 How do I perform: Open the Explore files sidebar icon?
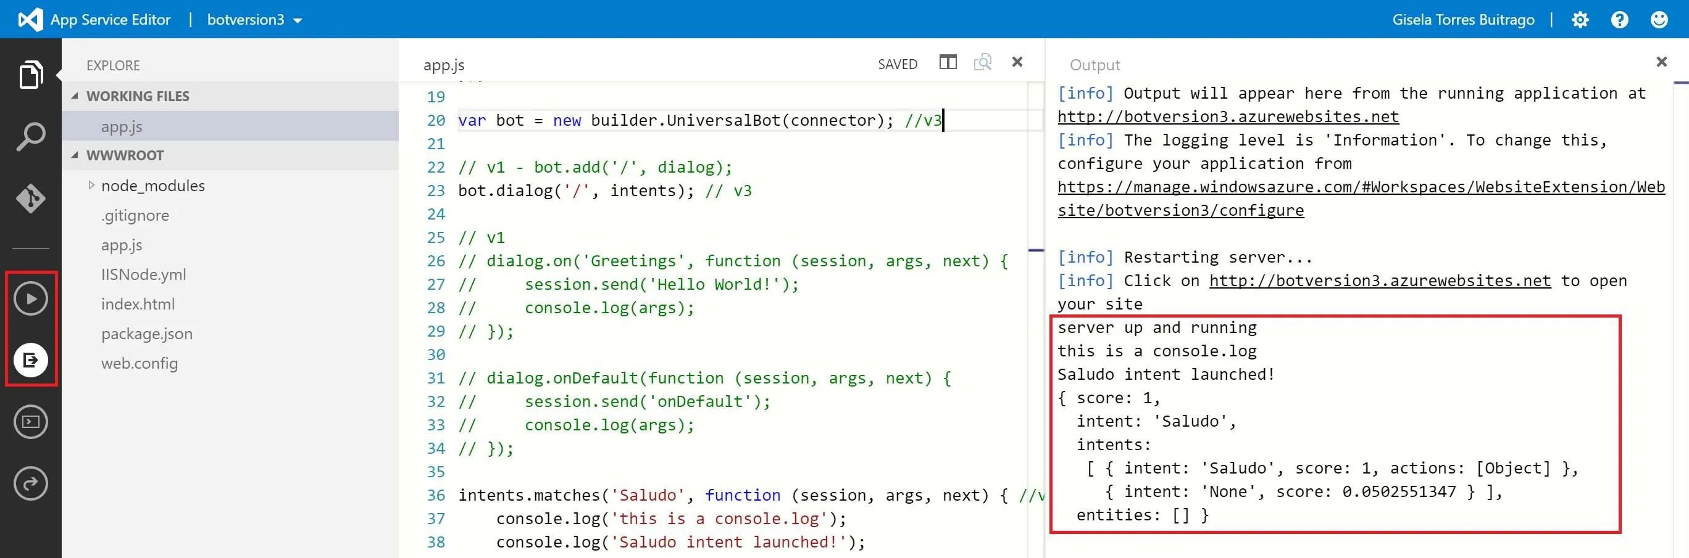coord(31,75)
